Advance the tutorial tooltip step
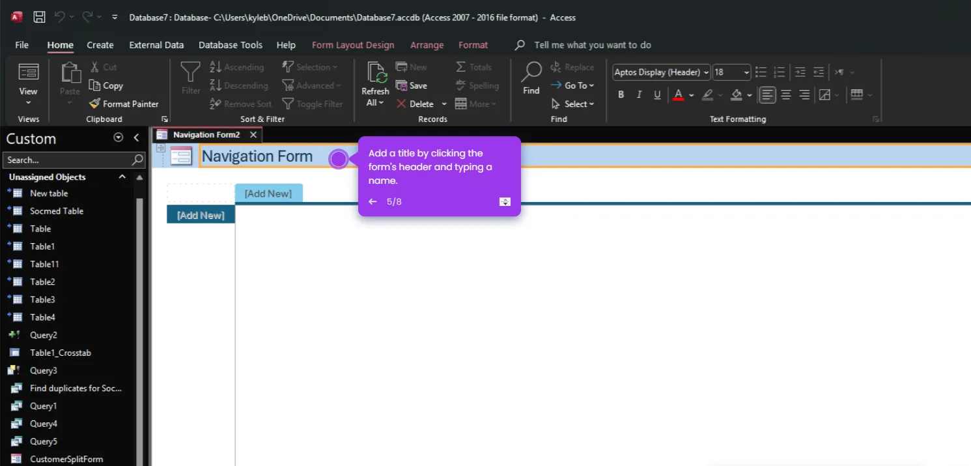The width and height of the screenshot is (971, 466). (x=505, y=201)
